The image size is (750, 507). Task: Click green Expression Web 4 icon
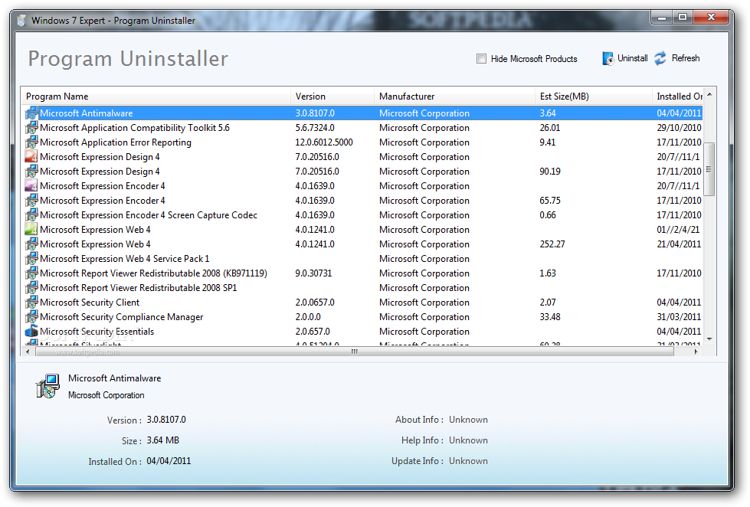click(31, 230)
